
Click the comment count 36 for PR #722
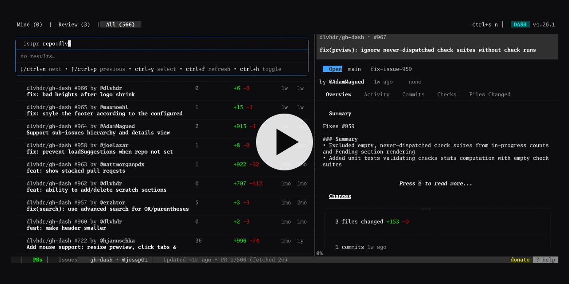click(198, 241)
